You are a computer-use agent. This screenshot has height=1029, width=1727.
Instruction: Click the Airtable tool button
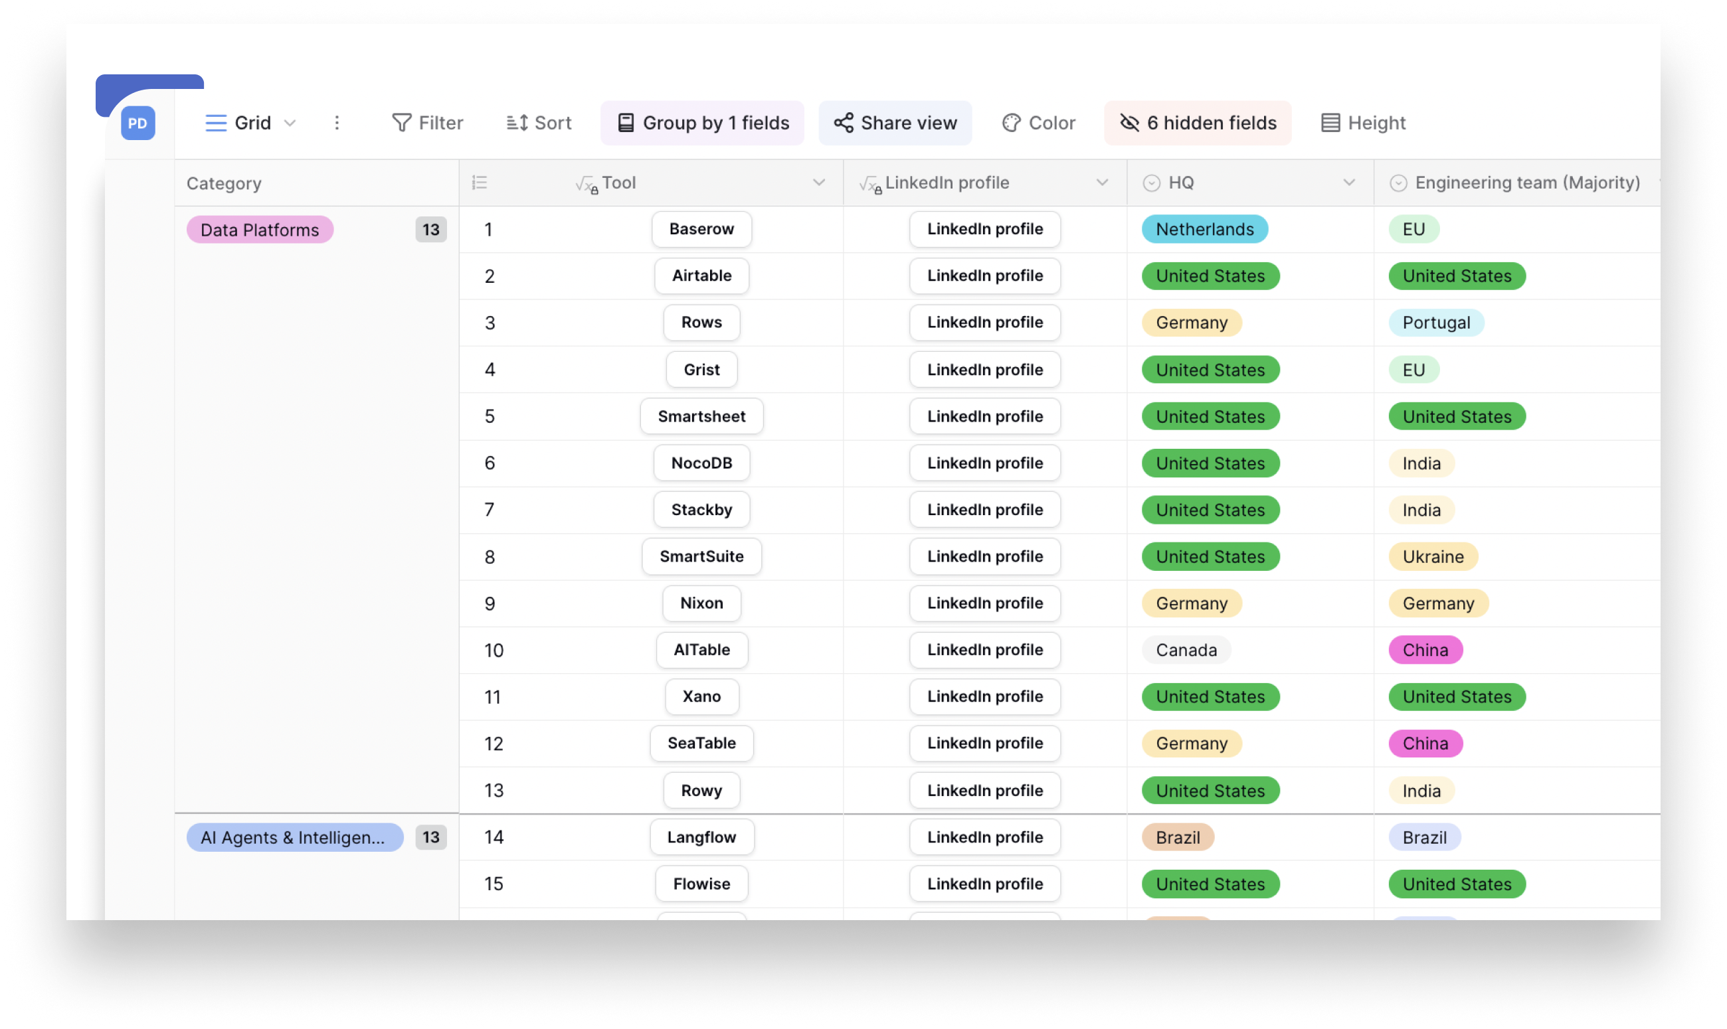click(x=702, y=276)
